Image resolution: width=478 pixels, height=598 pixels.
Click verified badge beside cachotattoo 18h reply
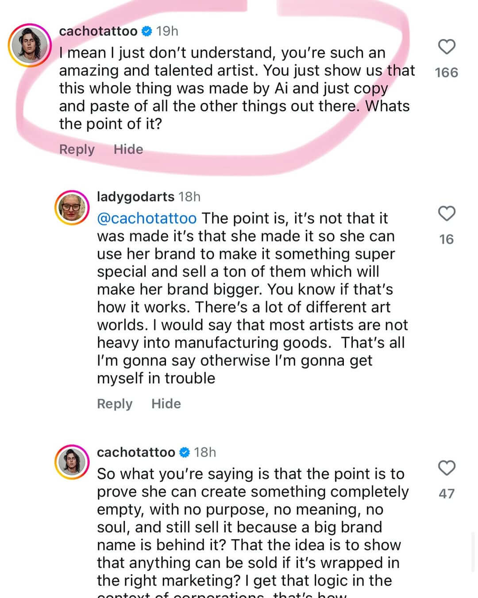pos(185,452)
